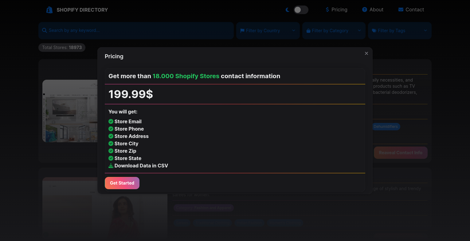Expand the Filter by Category dropdown

coord(334,31)
